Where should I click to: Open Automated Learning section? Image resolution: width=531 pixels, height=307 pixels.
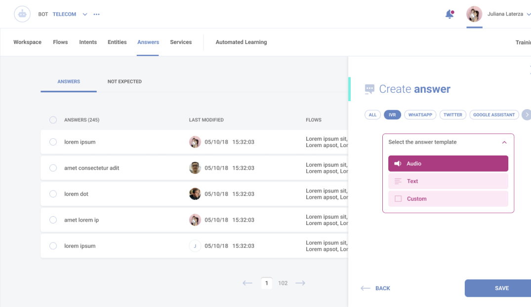click(x=241, y=42)
